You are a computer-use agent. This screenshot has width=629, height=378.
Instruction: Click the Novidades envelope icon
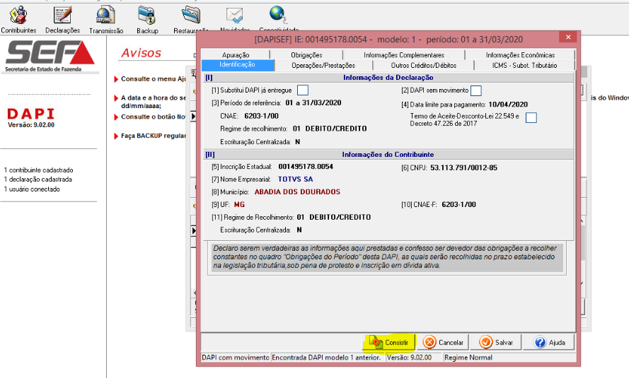coord(235,15)
